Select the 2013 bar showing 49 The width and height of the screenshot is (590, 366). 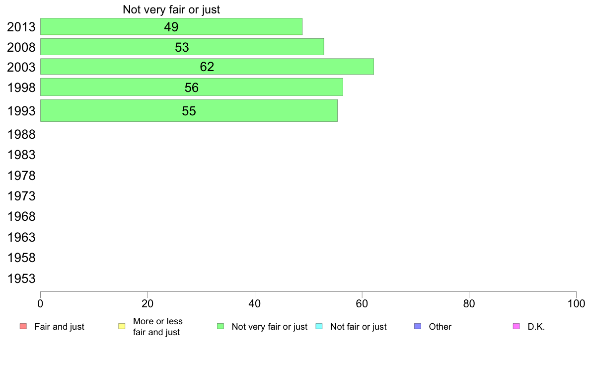[x=171, y=26]
